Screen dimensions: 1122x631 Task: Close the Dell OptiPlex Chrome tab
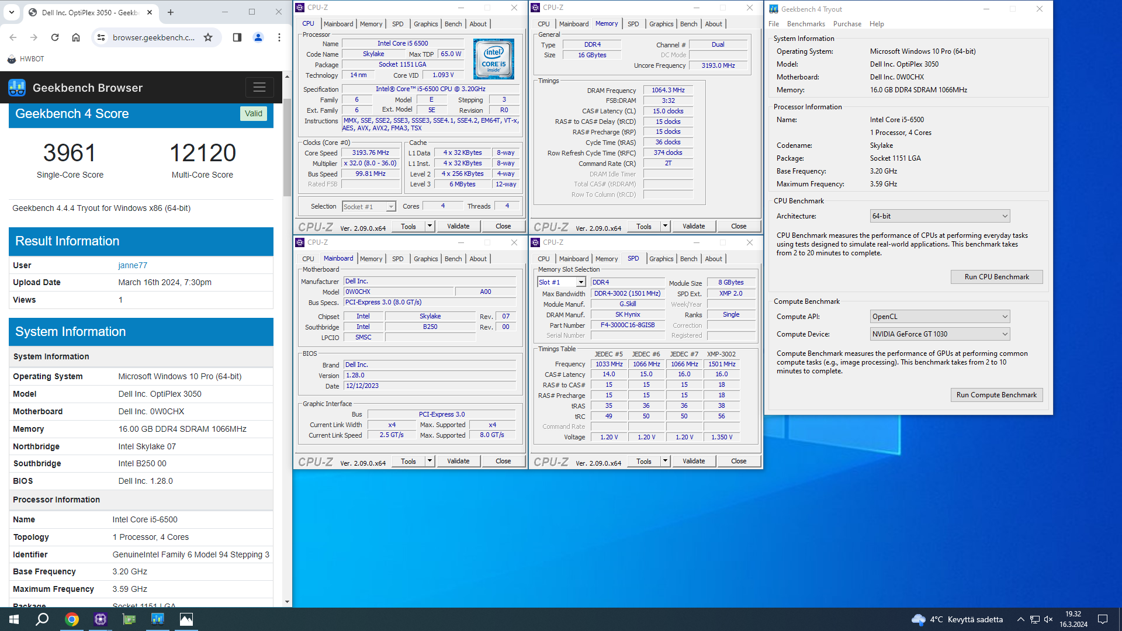coord(150,12)
